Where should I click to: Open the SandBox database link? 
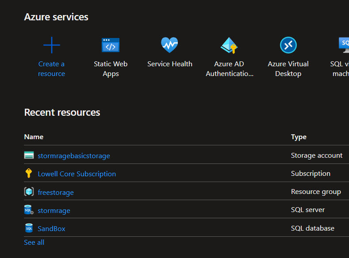pyautogui.click(x=51, y=229)
